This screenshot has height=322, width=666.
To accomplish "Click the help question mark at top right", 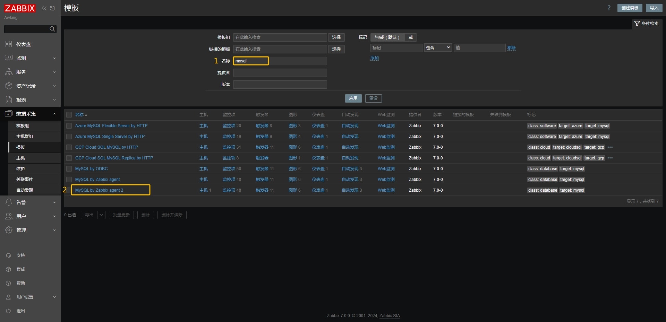I will point(609,8).
